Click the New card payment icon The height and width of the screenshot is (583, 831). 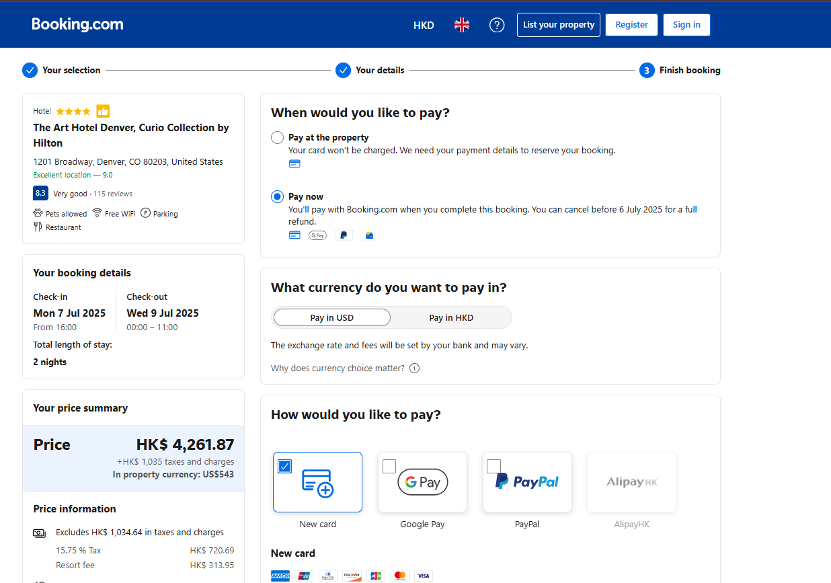click(317, 483)
